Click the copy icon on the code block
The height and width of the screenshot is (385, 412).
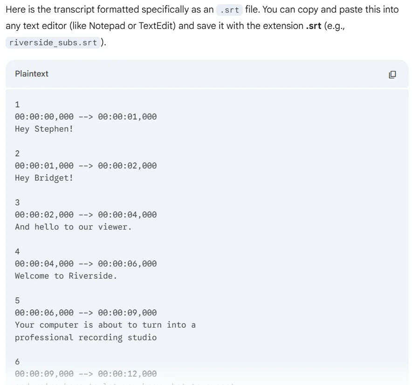(393, 75)
